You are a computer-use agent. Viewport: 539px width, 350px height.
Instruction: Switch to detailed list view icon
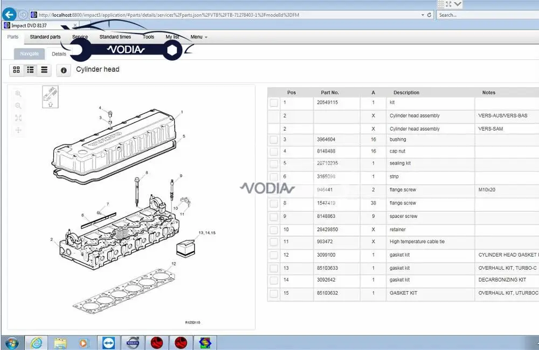(x=31, y=70)
